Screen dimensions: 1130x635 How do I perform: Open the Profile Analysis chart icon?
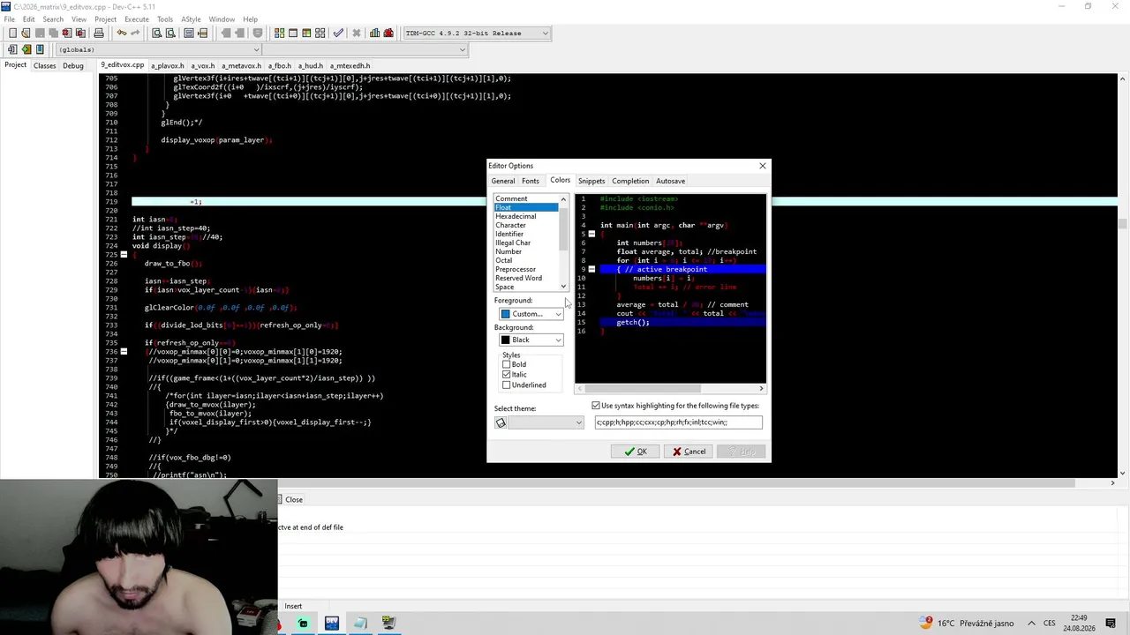375,34
